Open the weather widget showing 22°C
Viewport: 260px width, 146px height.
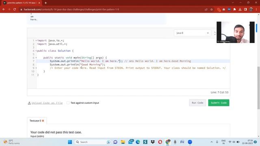[x=12, y=142]
